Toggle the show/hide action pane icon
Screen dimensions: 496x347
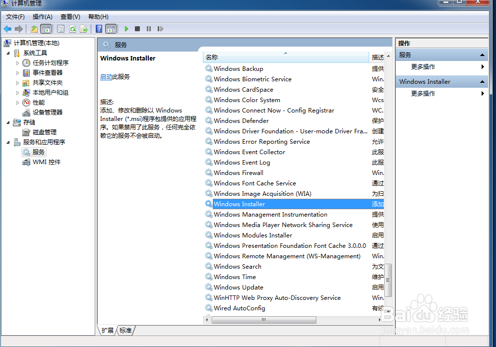click(111, 29)
